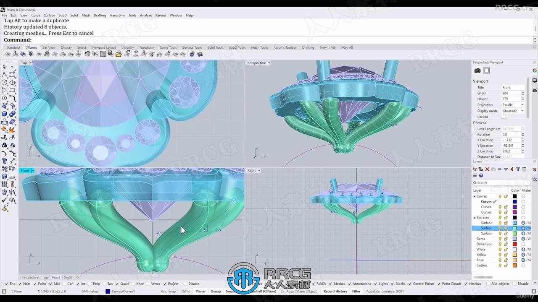Open the Analyze menu

(146, 15)
